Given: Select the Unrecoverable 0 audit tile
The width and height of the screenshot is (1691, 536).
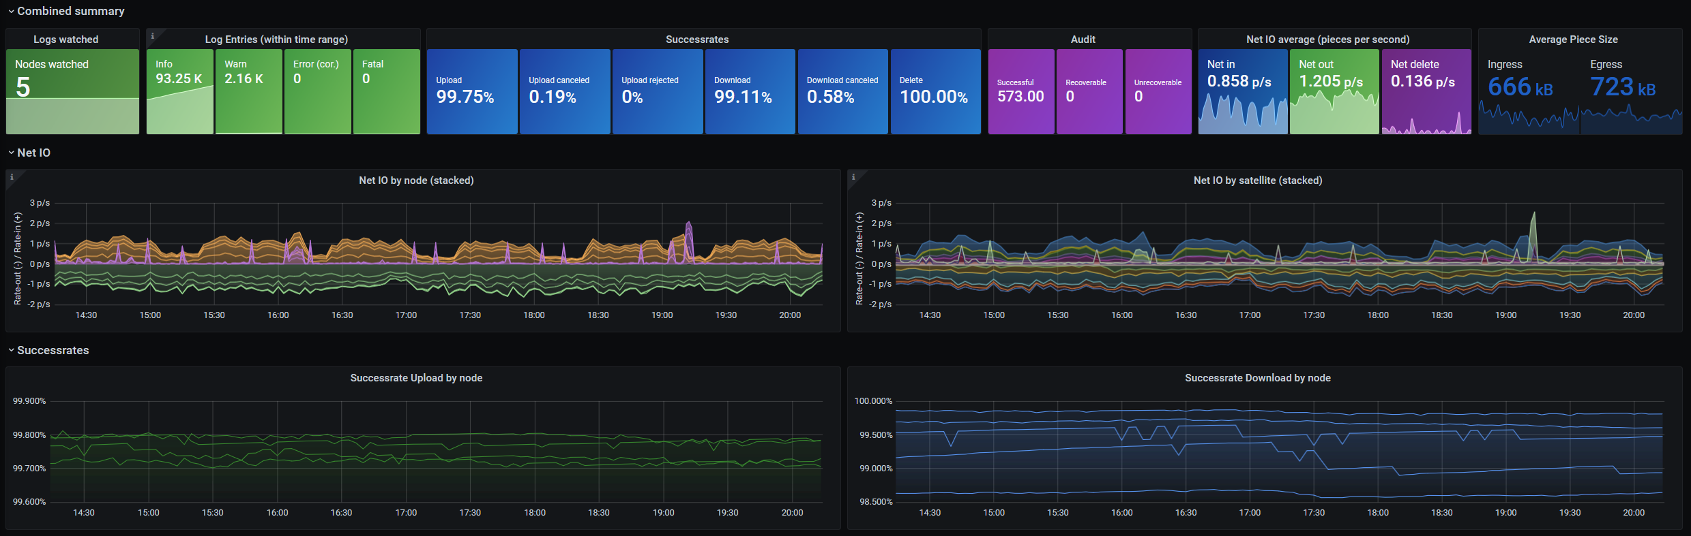Looking at the screenshot, I should (1158, 91).
